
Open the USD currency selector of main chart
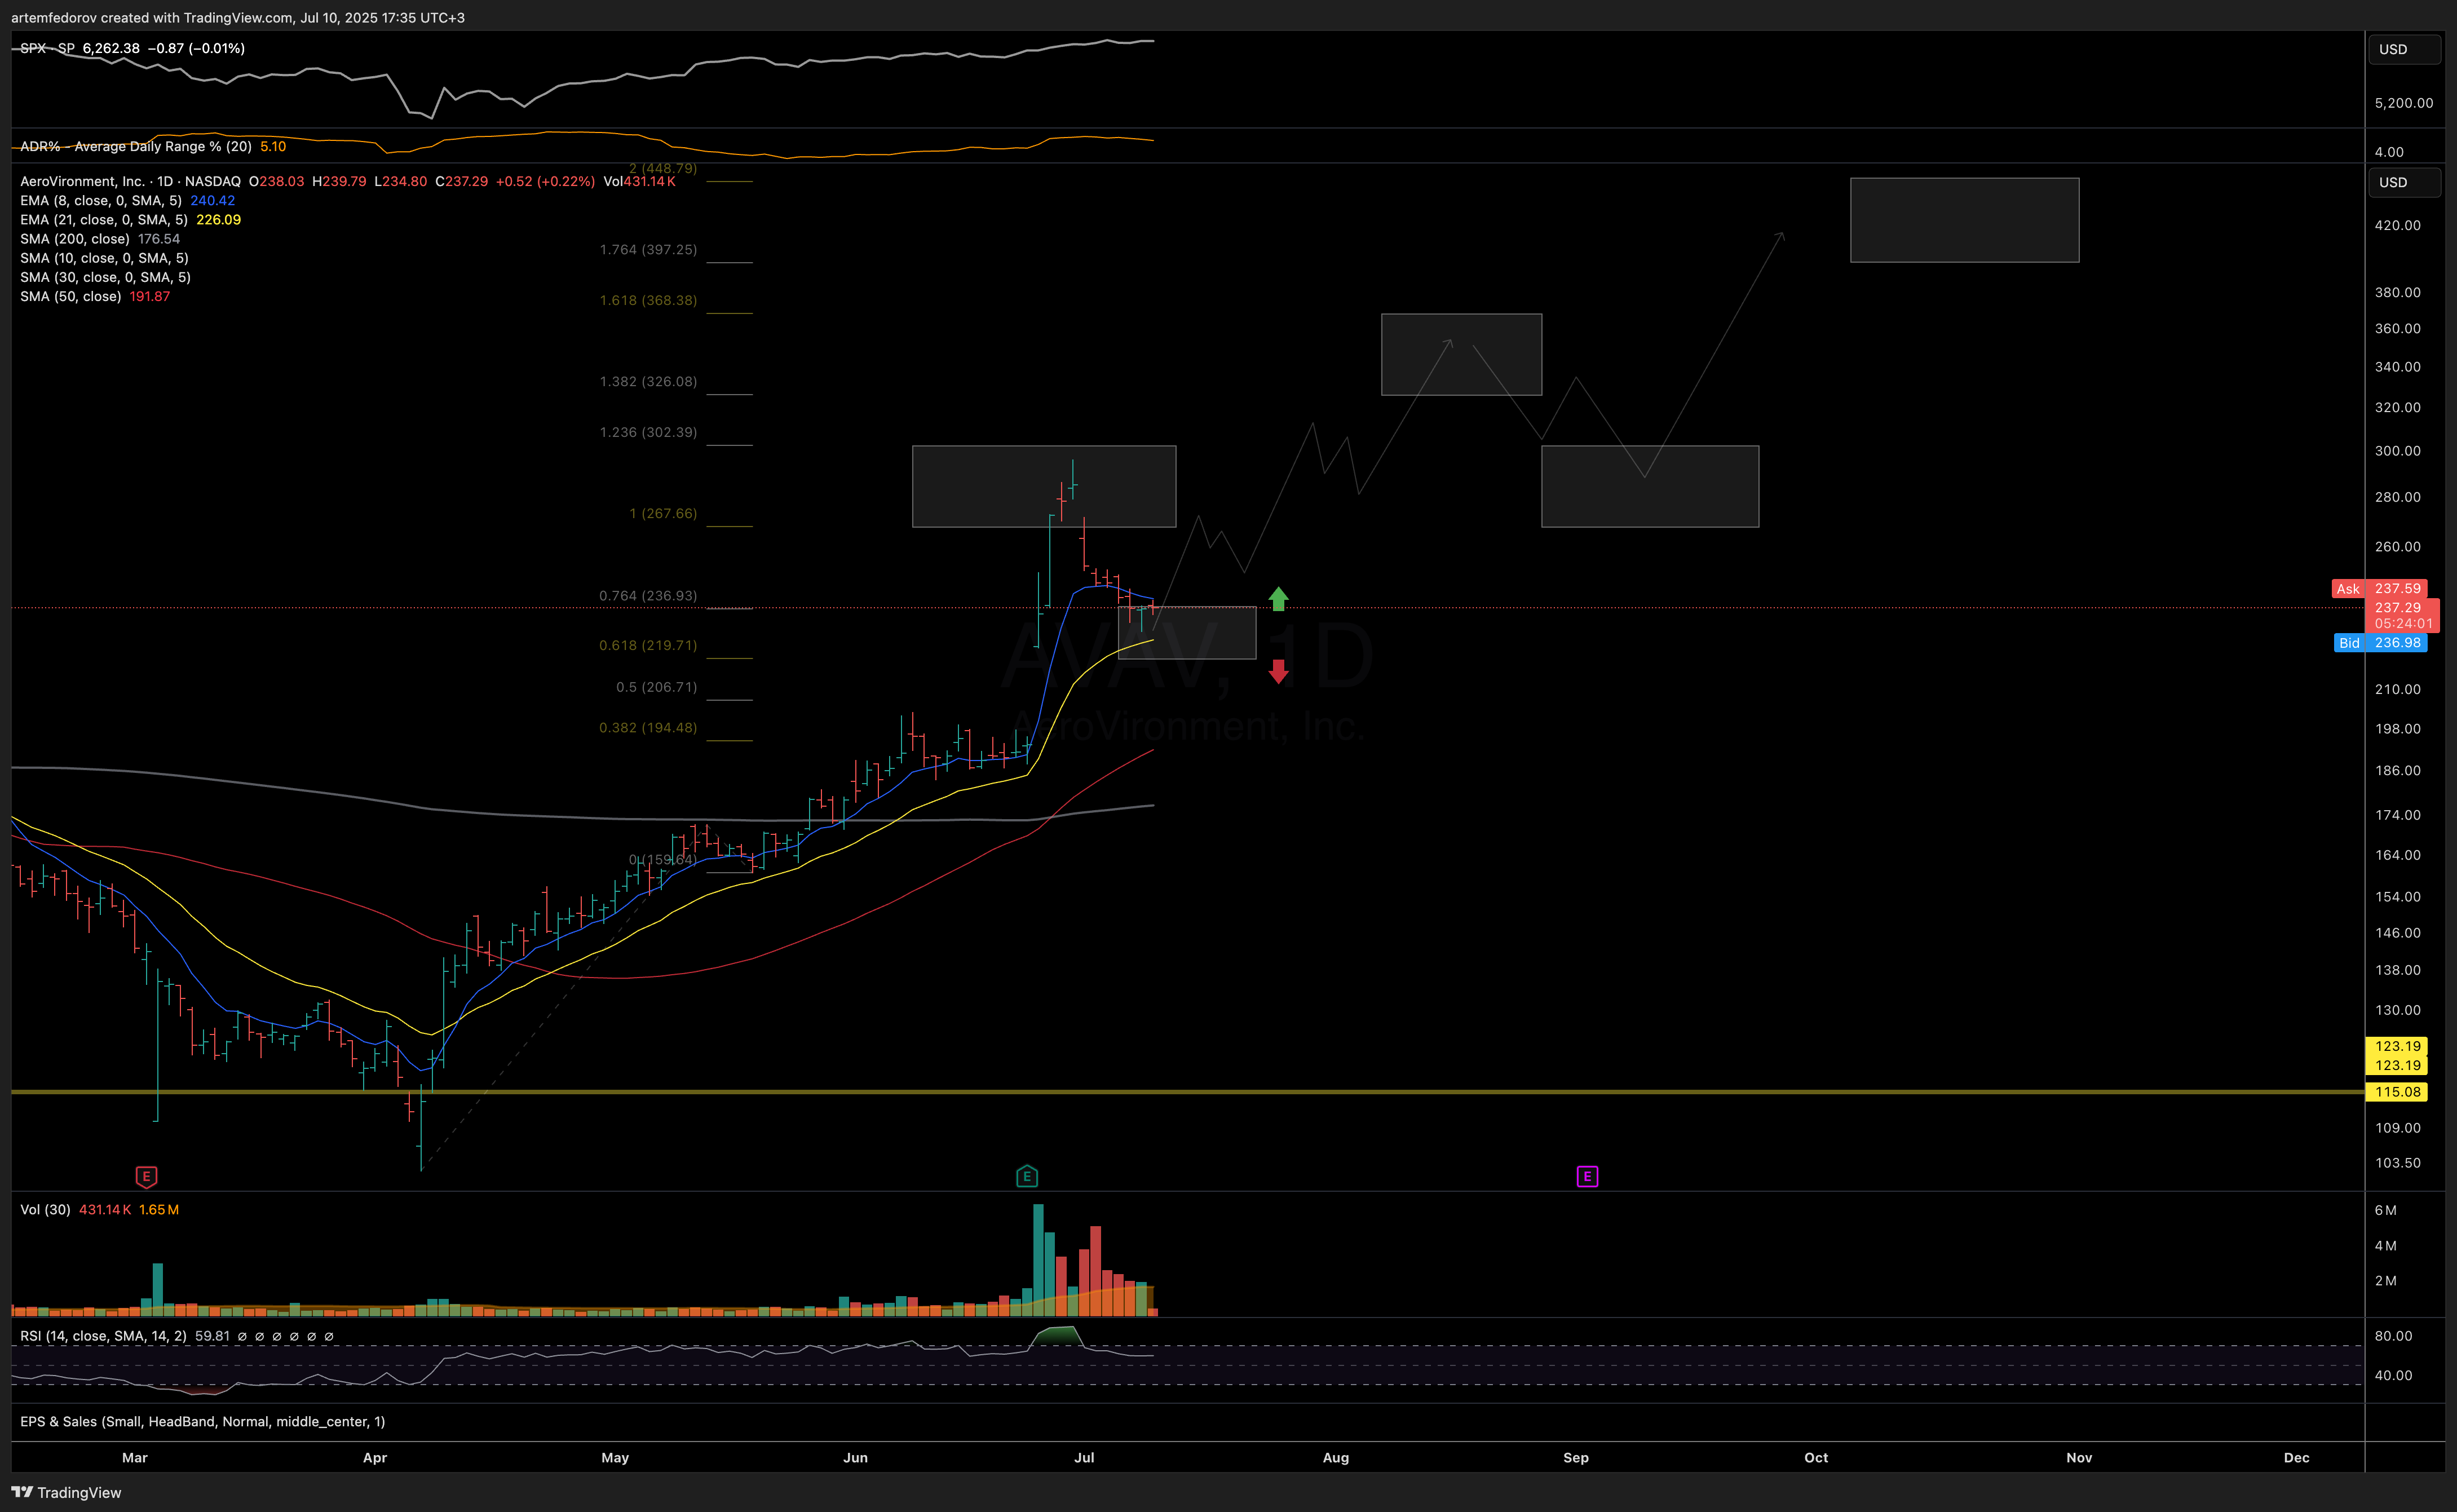[2404, 182]
